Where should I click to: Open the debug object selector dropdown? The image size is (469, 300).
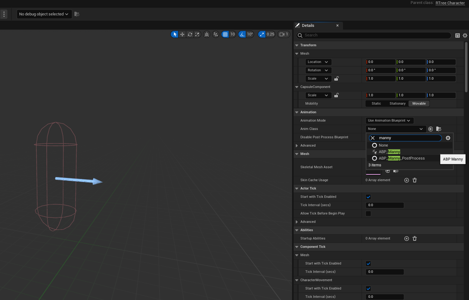click(x=44, y=14)
